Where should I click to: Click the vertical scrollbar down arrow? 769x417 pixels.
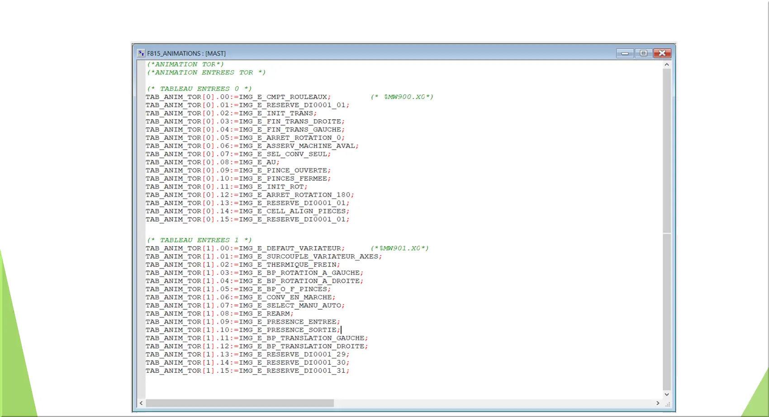(667, 394)
